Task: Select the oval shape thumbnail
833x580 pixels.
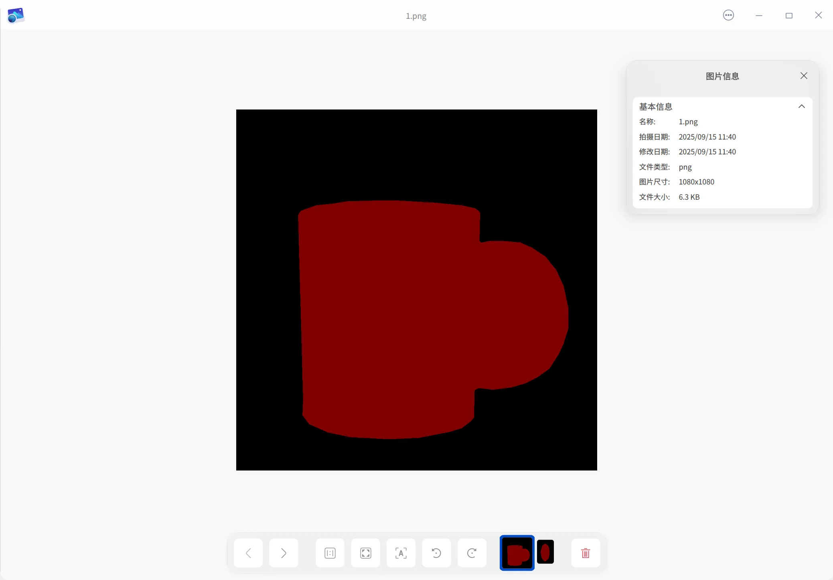Action: (545, 552)
